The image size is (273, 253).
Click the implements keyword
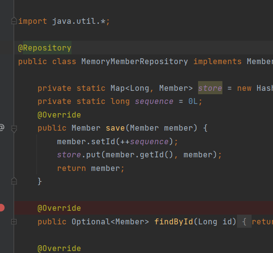point(218,62)
